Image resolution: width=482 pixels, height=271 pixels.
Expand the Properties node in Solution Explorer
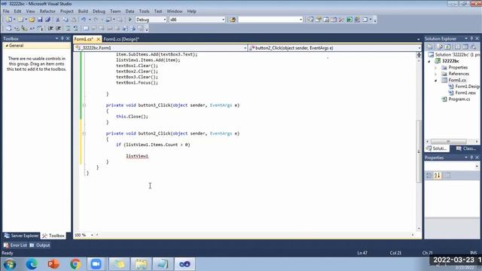(x=435, y=68)
